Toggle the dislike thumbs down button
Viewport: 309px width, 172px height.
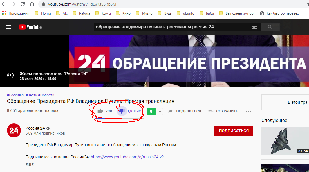[122, 111]
